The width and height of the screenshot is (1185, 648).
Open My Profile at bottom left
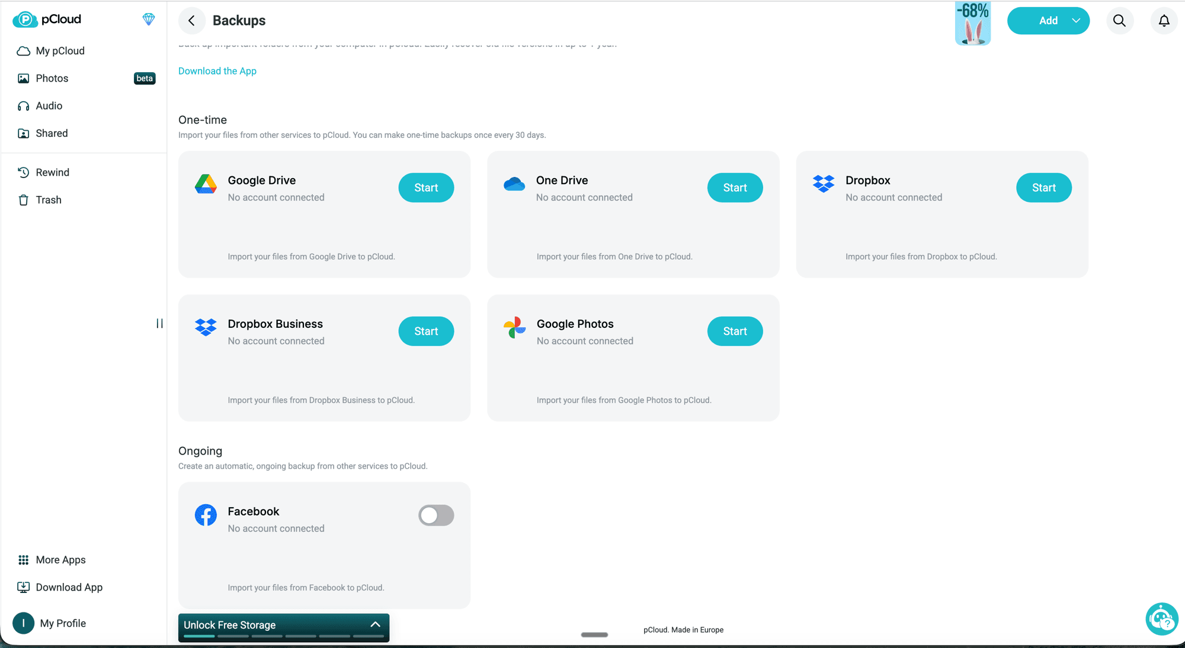point(63,623)
